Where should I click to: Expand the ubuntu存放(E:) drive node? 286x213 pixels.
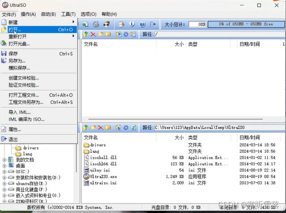click(4, 184)
